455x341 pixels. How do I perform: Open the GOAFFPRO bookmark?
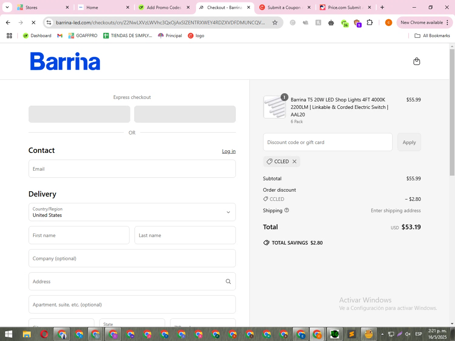tap(83, 36)
